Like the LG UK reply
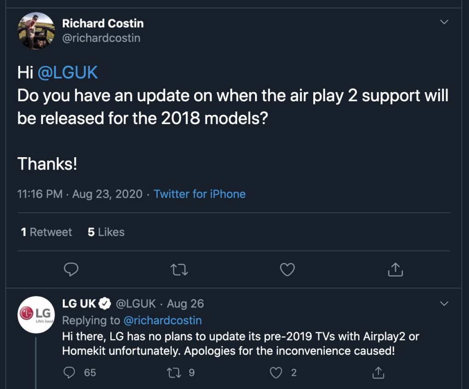The height and width of the screenshot is (389, 469). pyautogui.click(x=276, y=373)
